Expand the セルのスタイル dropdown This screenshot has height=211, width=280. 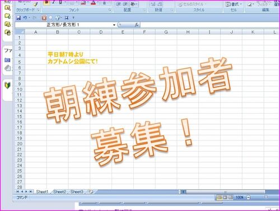tap(192, 4)
